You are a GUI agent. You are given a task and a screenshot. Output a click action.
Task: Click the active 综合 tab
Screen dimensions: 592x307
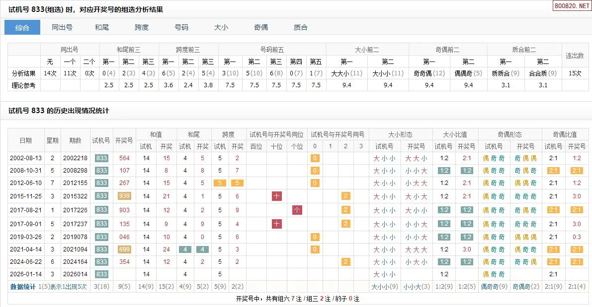coord(22,27)
